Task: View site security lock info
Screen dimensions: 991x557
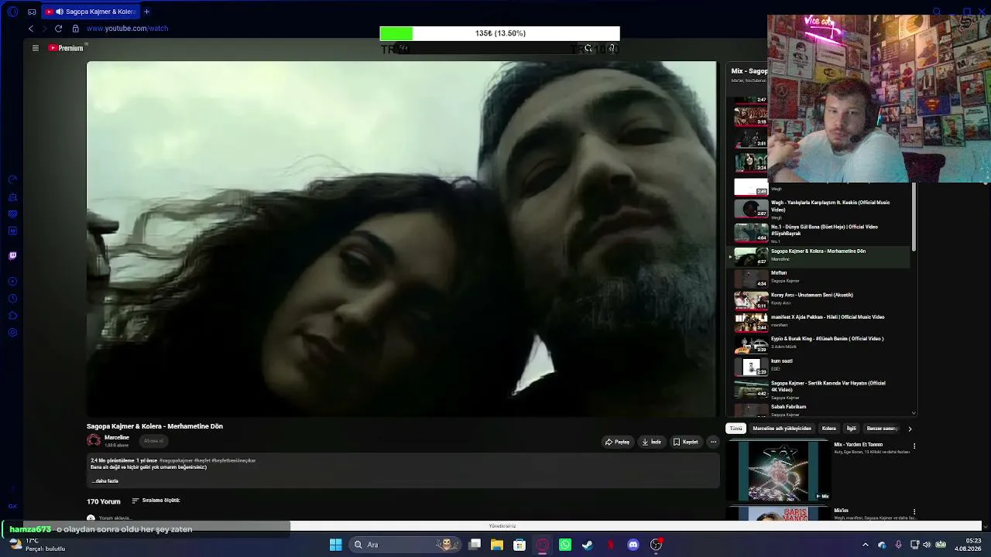Action: (x=75, y=29)
